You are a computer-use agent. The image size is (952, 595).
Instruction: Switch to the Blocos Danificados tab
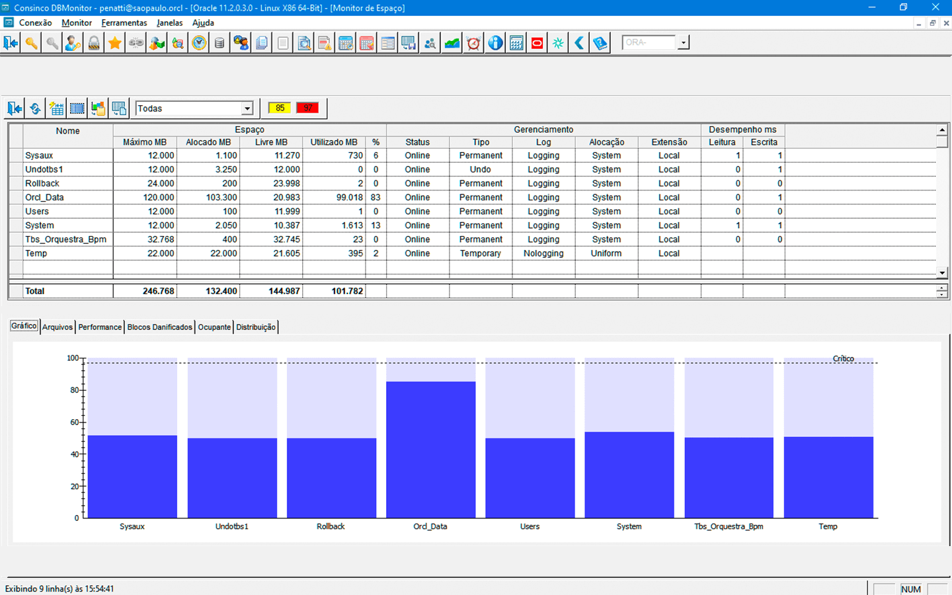tap(159, 327)
